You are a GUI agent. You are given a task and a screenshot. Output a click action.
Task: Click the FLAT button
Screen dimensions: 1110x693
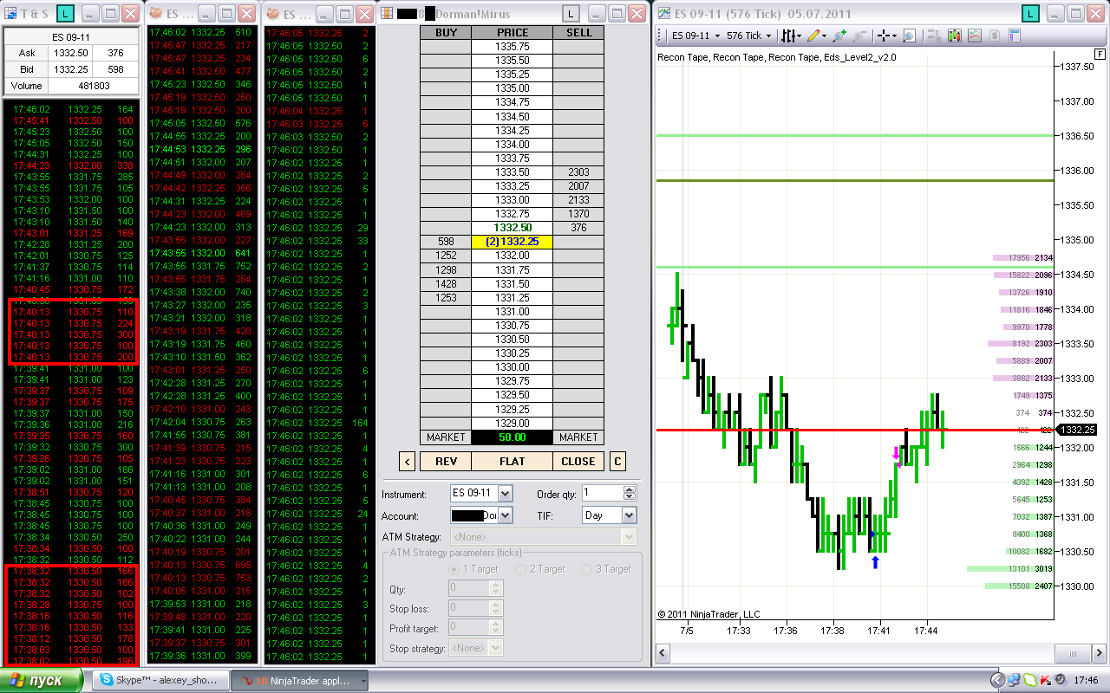[513, 461]
